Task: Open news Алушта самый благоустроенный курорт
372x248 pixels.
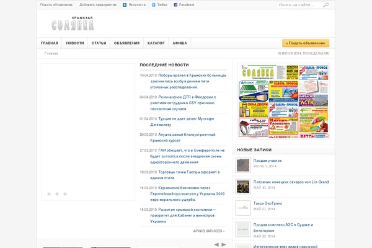Action: [183, 138]
